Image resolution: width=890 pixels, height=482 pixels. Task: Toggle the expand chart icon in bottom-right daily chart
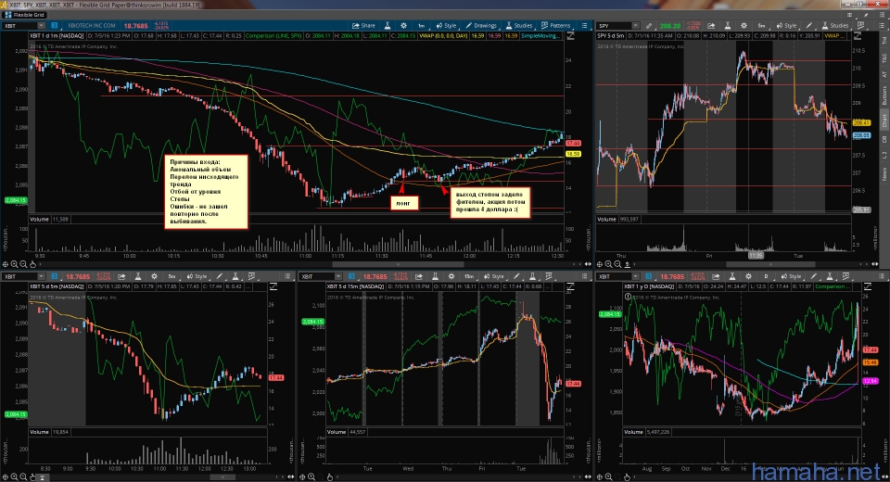pos(866,286)
